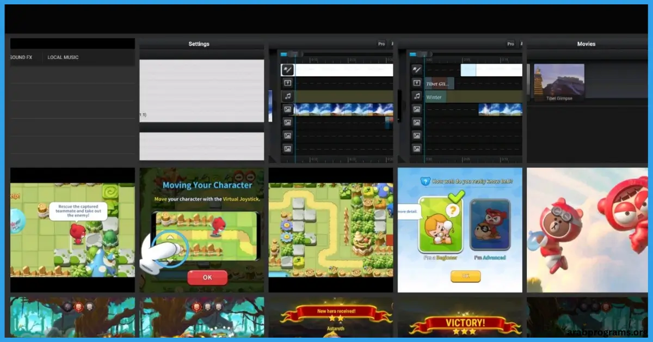Viewport: 653px width, 342px height.
Task: Click the Movies header title
Action: (587, 44)
